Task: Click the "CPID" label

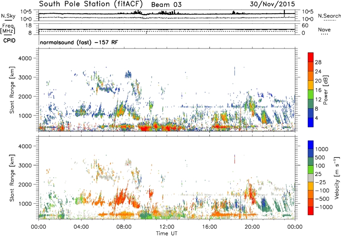Action: [9, 40]
